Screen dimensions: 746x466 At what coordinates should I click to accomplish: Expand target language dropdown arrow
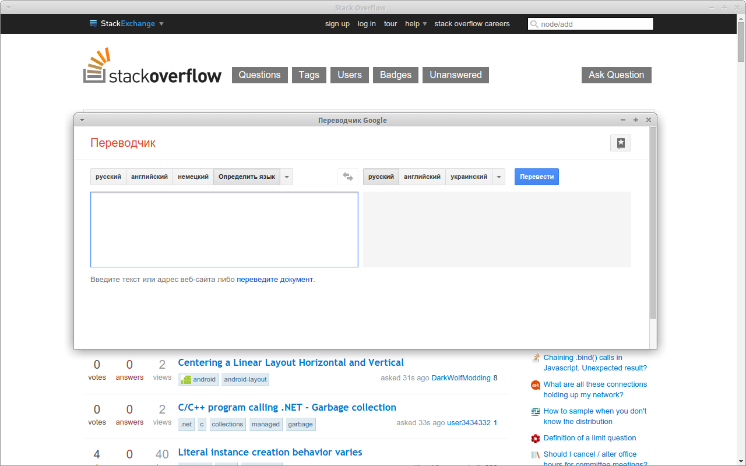pos(499,176)
